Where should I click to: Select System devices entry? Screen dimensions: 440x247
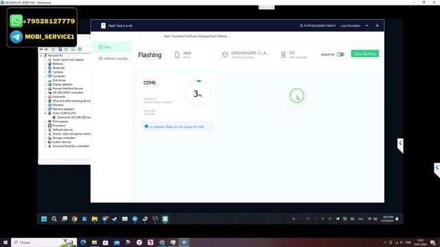(x=61, y=142)
